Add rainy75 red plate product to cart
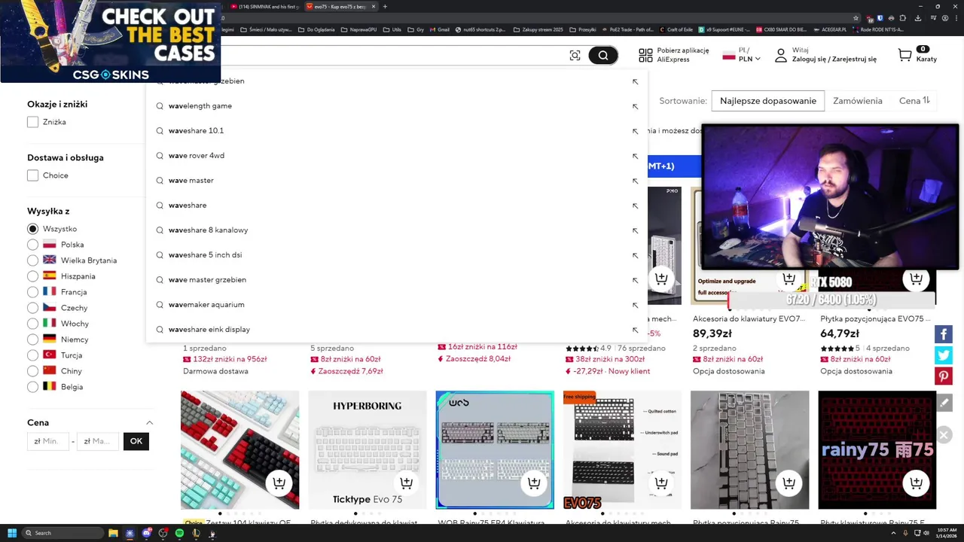This screenshot has width=964, height=542. (x=917, y=483)
